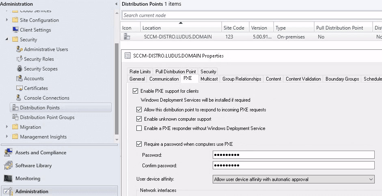
Task: Open the Group Relationships tab
Action: (242, 79)
